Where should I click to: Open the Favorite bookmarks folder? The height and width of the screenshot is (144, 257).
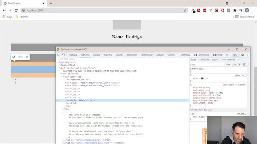pos(21,16)
